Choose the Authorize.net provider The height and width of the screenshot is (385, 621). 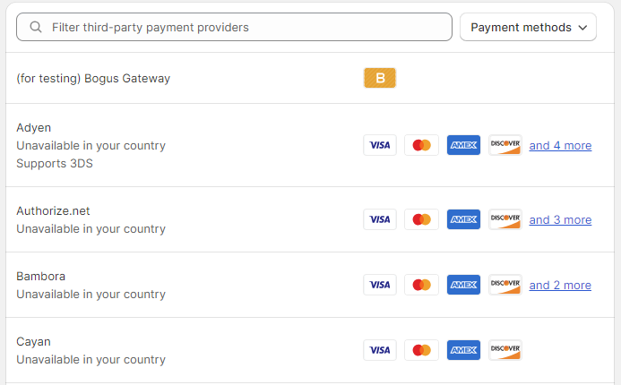tap(53, 210)
